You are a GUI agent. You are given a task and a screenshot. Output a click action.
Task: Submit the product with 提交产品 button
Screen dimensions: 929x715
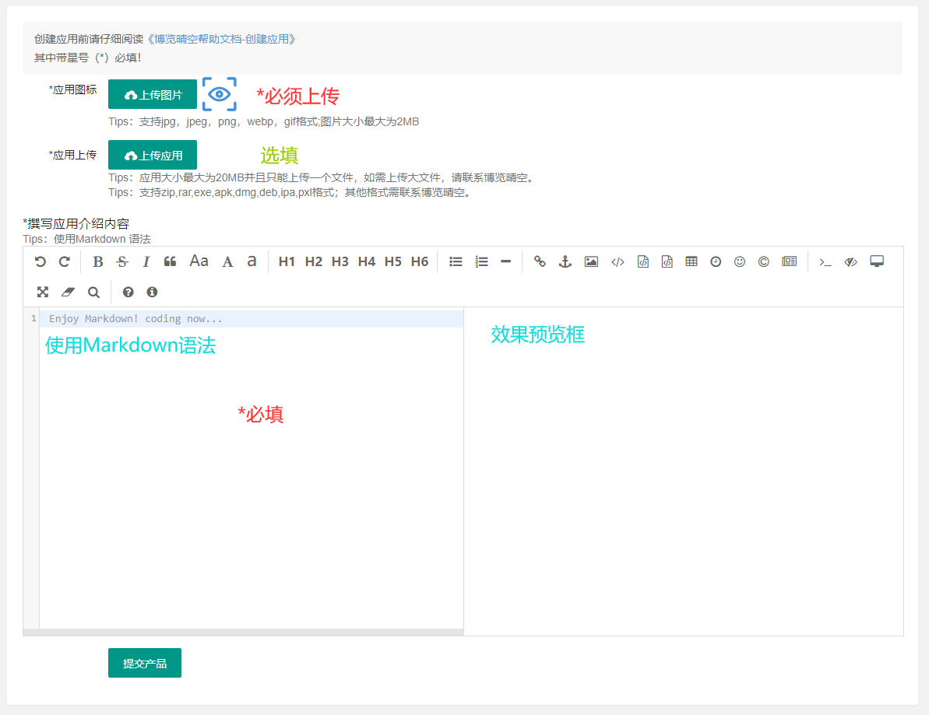145,663
